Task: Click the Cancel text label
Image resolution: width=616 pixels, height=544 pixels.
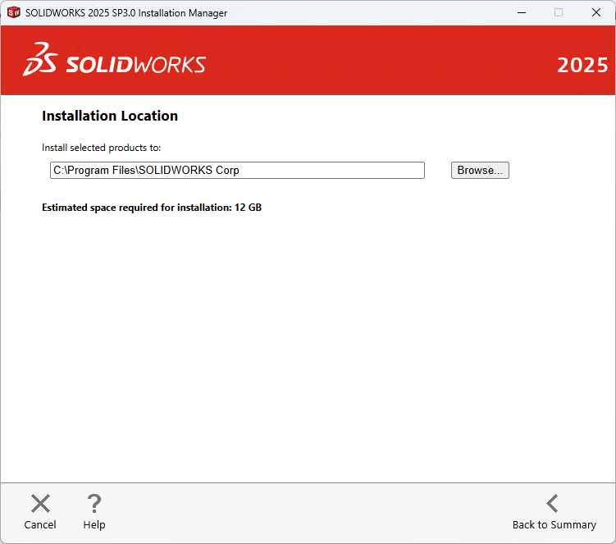Action: click(x=40, y=525)
